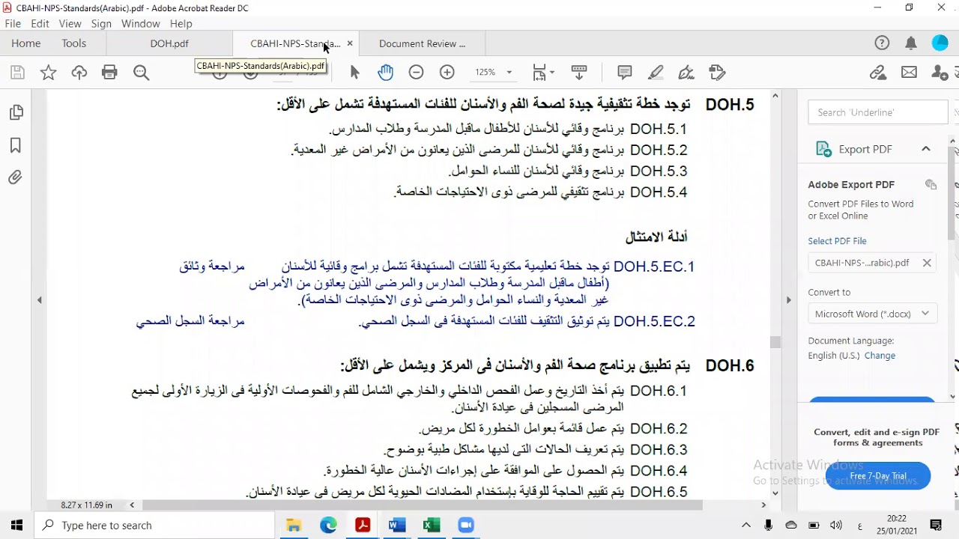The image size is (959, 539).
Task: Switch to the Home tab
Action: [26, 43]
